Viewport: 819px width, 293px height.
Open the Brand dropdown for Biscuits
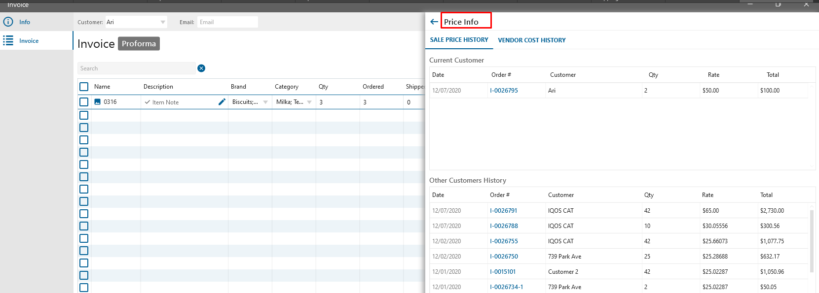click(x=265, y=102)
